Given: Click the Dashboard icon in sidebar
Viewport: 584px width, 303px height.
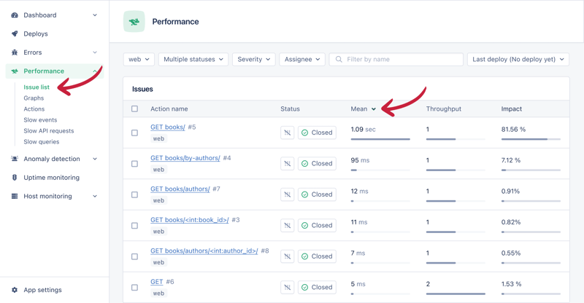Looking at the screenshot, I should tap(15, 15).
